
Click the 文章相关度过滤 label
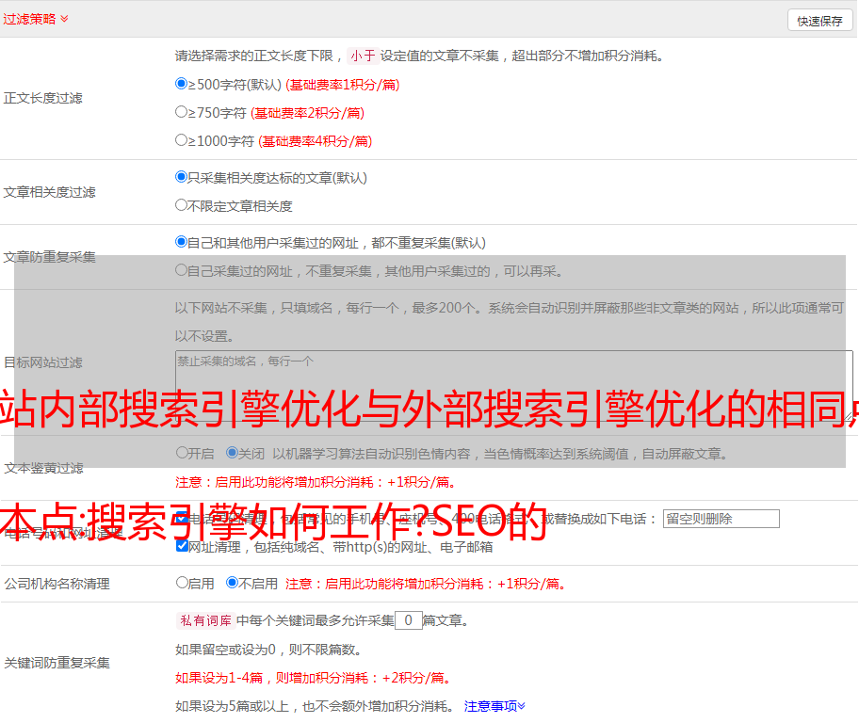(49, 192)
